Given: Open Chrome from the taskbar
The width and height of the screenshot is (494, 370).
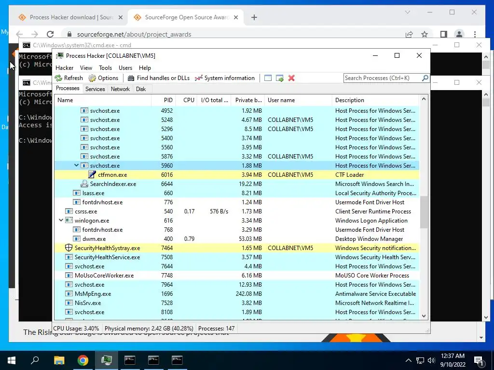Looking at the screenshot, I should coord(83,360).
